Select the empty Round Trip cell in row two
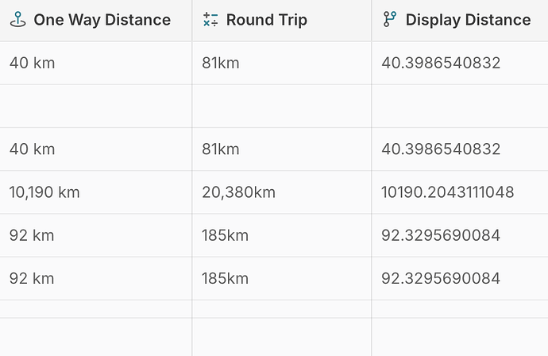The width and height of the screenshot is (548, 356). click(282, 106)
